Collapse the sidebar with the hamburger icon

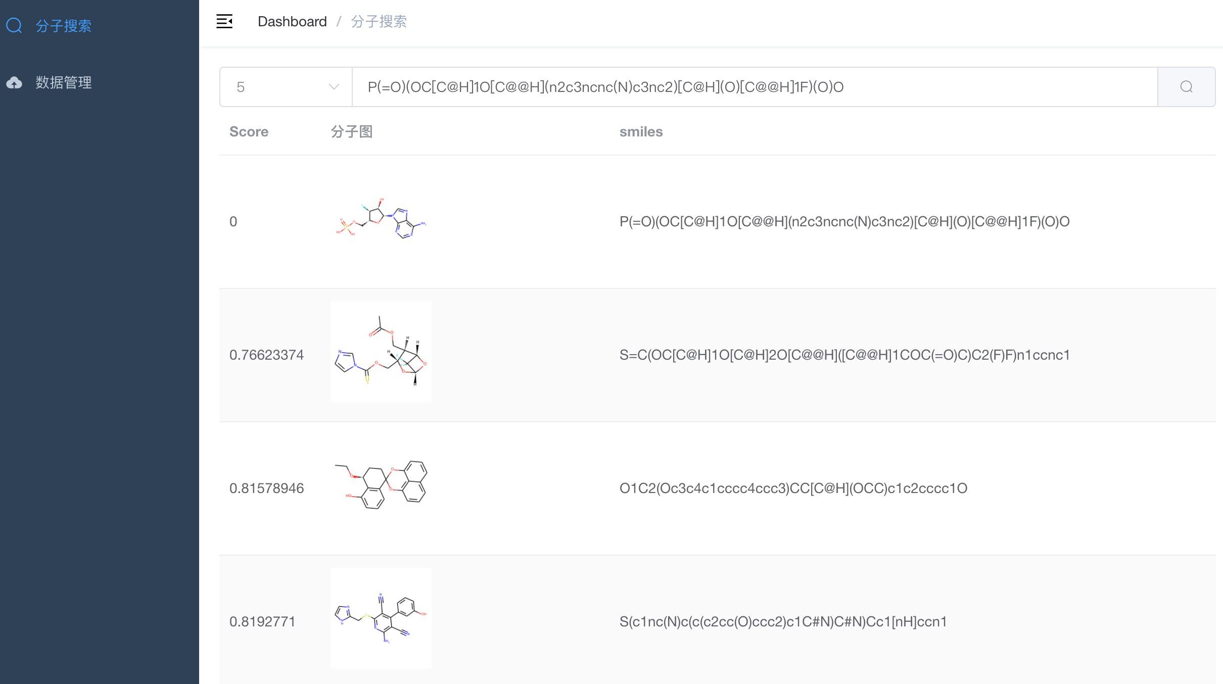point(224,21)
